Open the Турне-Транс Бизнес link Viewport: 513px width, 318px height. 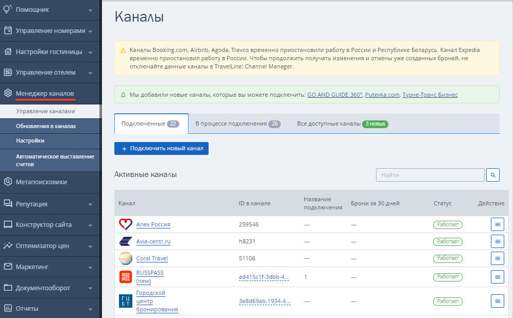pyautogui.click(x=430, y=95)
